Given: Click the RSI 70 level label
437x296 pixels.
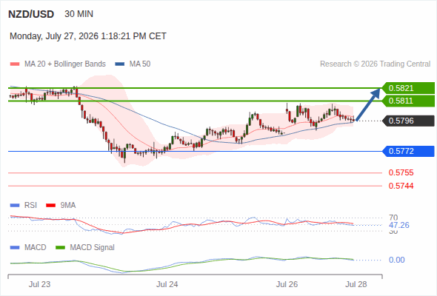Looking at the screenshot, I should coord(393,218).
